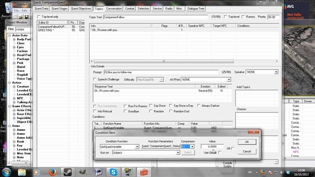Open the Run on Subject dropdown
This screenshot has height=177, width=315.
(x=178, y=153)
